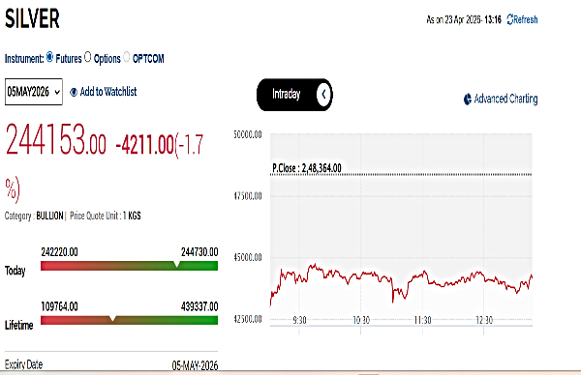
Task: Click the Refresh text link
Action: pyautogui.click(x=526, y=19)
